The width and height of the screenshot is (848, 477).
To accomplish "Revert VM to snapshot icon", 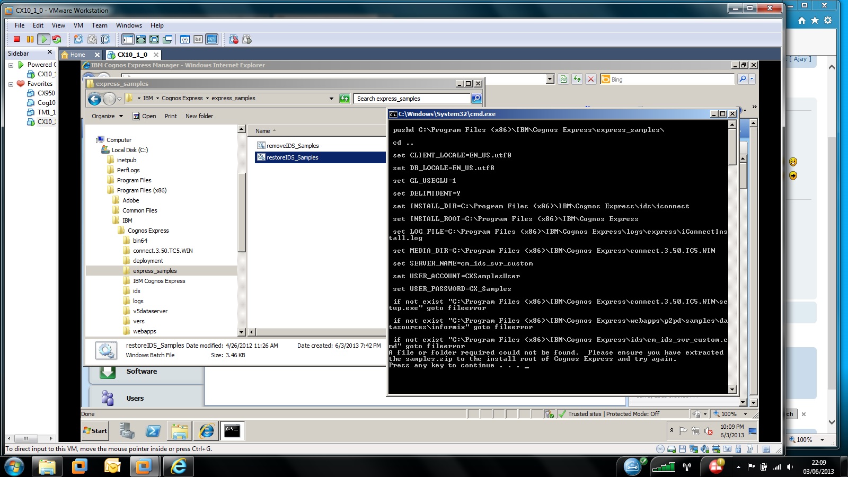I will [92, 39].
